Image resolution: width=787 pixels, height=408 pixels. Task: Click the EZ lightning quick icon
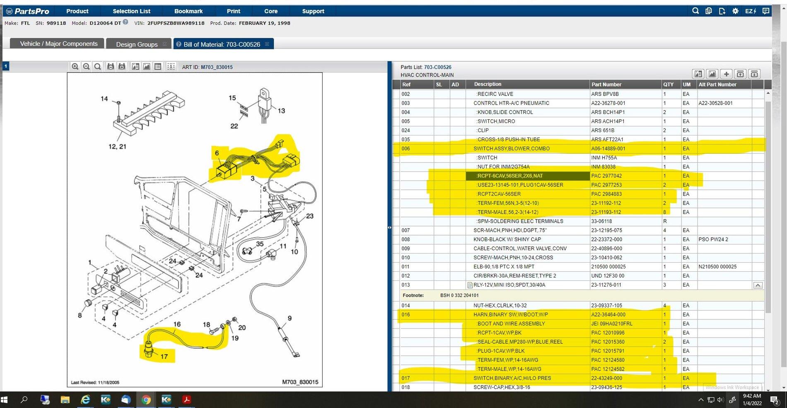click(x=751, y=11)
